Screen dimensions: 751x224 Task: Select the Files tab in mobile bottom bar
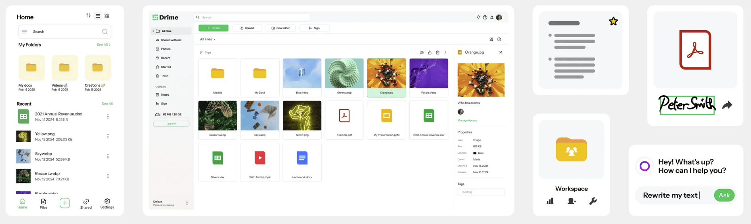[x=43, y=204]
